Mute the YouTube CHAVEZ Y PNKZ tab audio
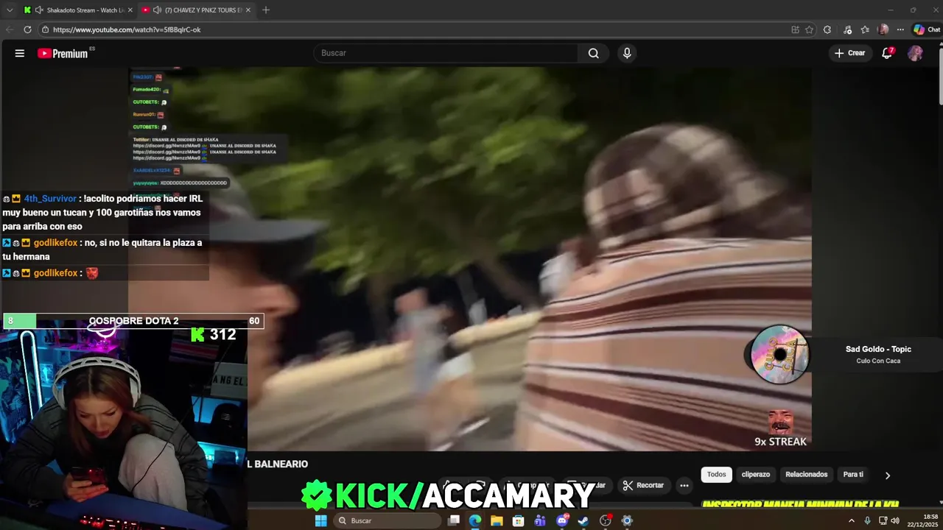The width and height of the screenshot is (943, 530). (157, 10)
